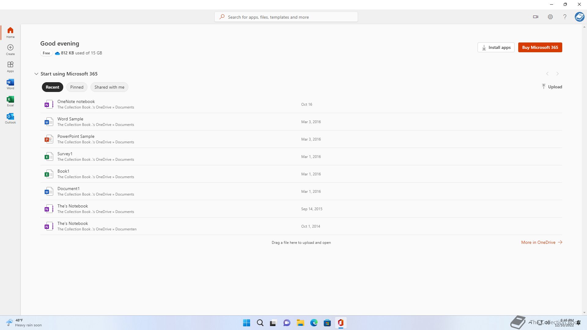Open the Document1 file title
This screenshot has height=330, width=587.
[68, 189]
